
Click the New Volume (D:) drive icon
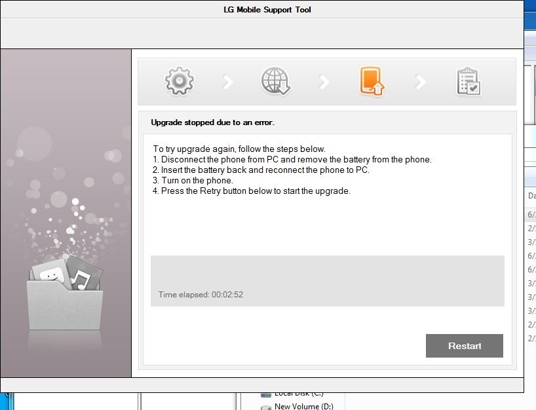(x=266, y=406)
